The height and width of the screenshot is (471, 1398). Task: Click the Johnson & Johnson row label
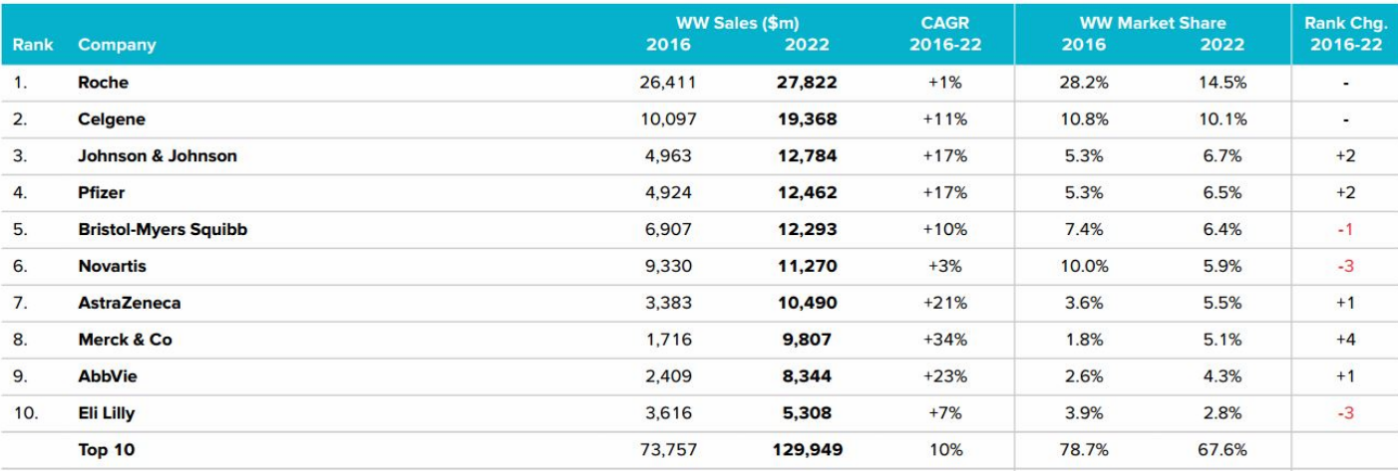click(x=158, y=156)
